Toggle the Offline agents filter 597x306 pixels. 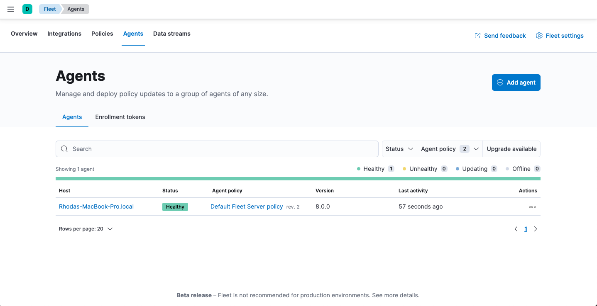click(522, 168)
